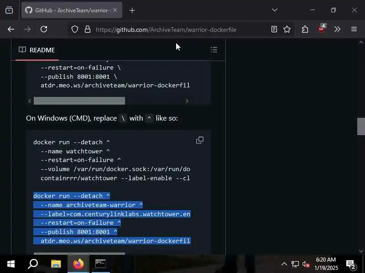Show hidden system tray icons
Viewport: 365px width, 273px height.
tap(284, 264)
